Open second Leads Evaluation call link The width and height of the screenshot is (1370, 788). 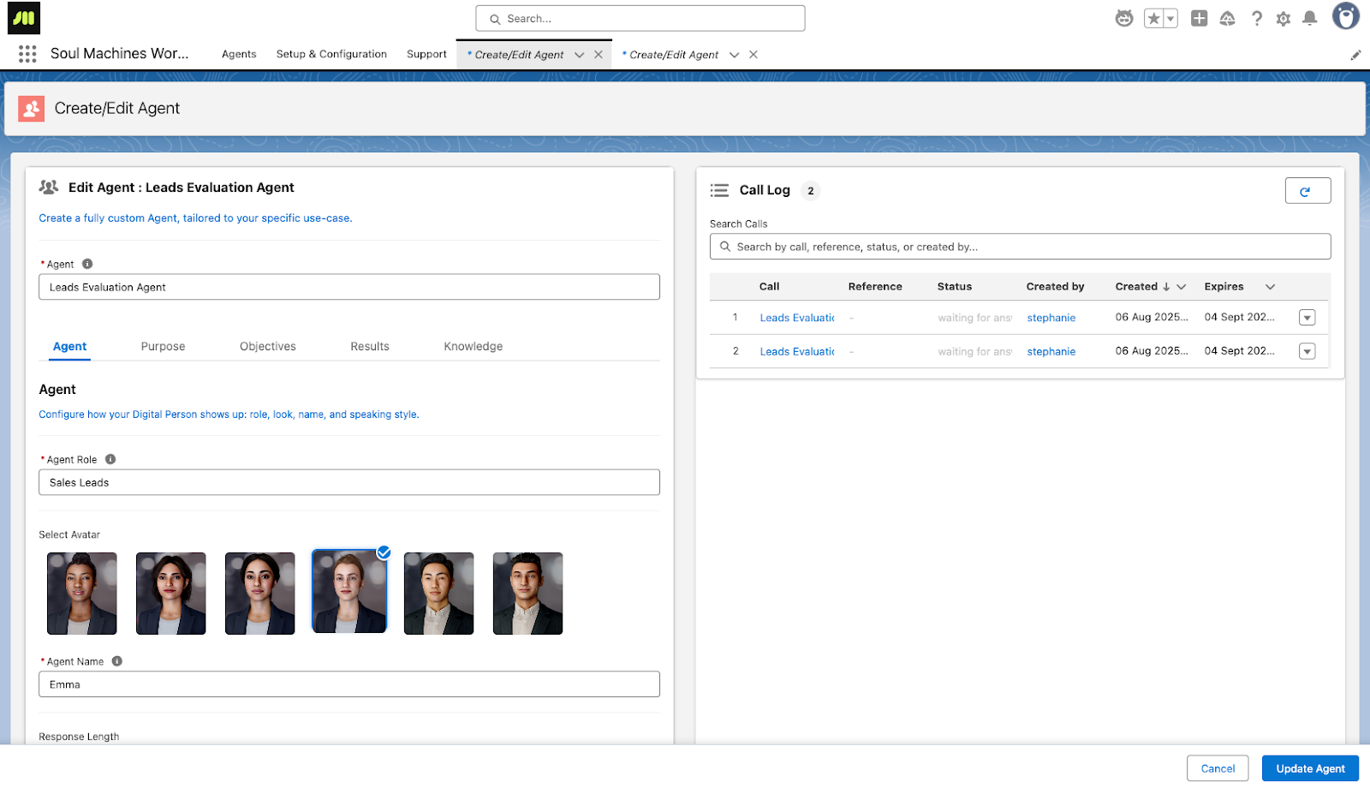pyautogui.click(x=796, y=351)
